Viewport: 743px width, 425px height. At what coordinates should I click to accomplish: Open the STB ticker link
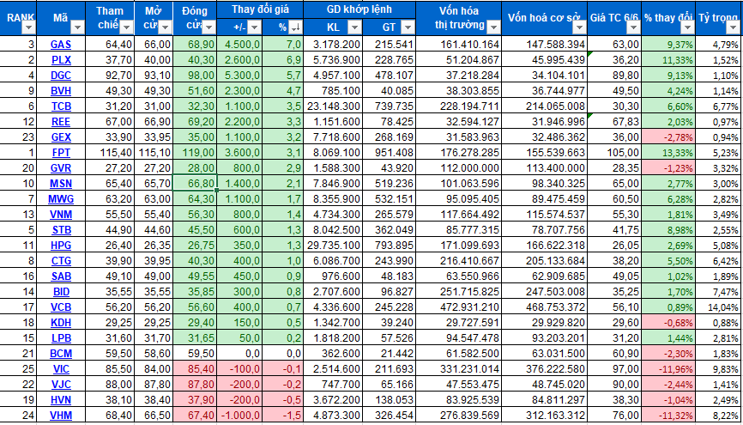61,229
